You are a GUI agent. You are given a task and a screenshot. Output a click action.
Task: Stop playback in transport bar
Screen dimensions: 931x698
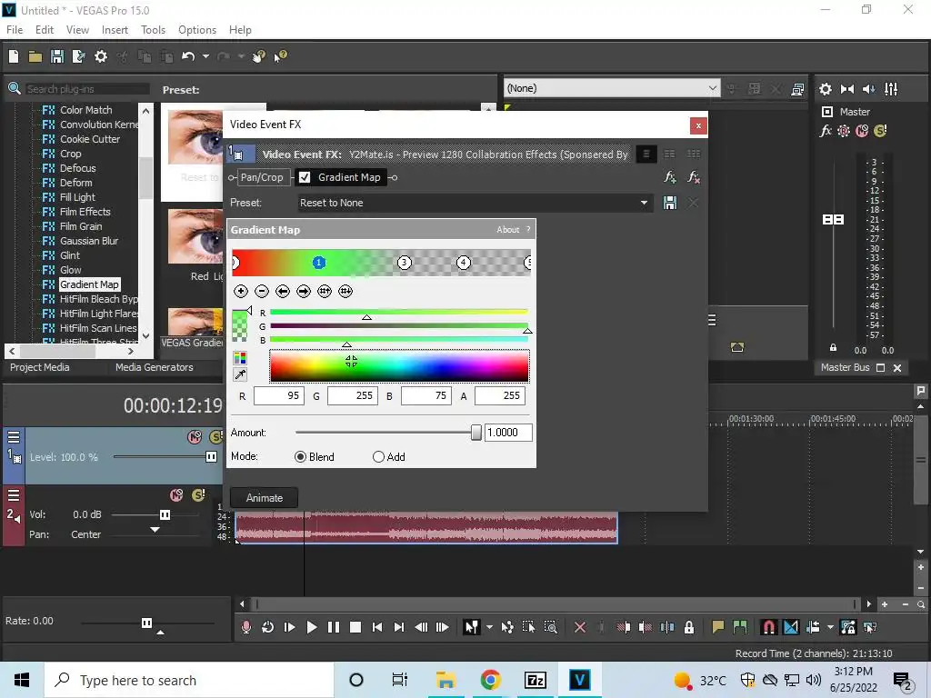(x=355, y=627)
